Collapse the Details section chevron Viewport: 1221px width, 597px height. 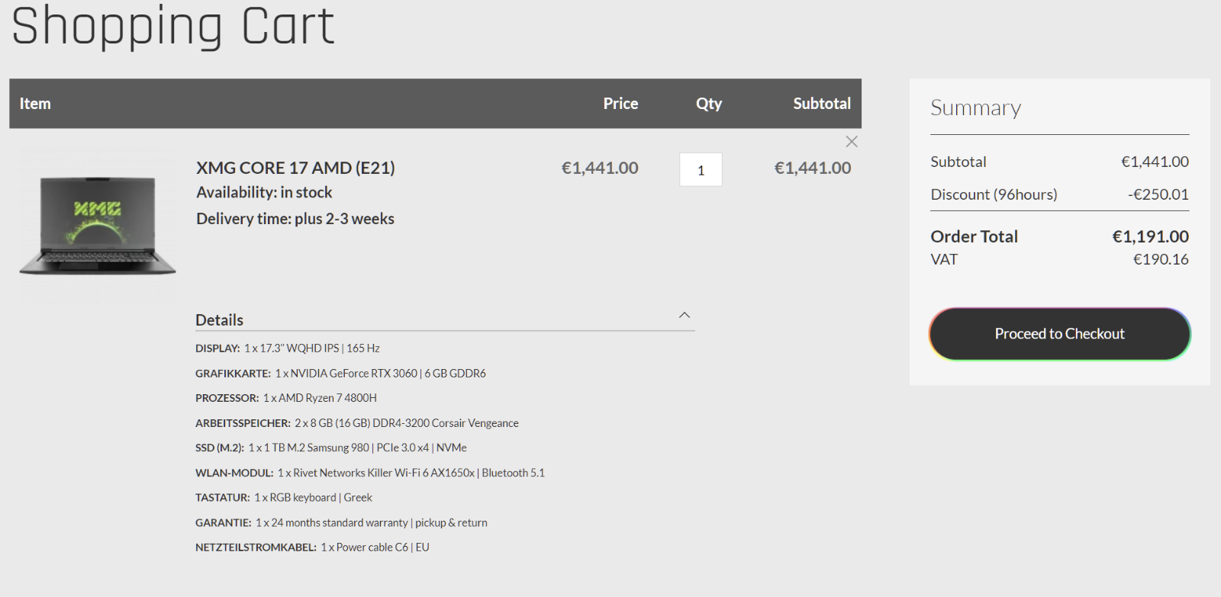685,316
